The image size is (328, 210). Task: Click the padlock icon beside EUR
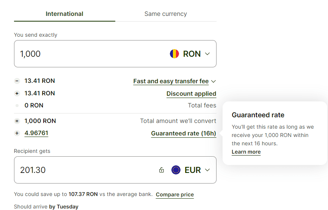(162, 170)
